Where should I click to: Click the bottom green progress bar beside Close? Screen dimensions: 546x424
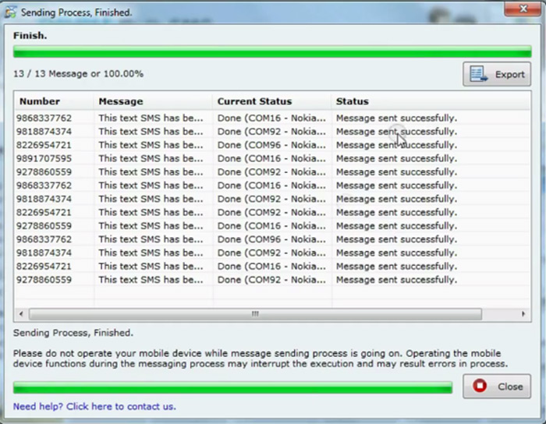click(x=232, y=387)
